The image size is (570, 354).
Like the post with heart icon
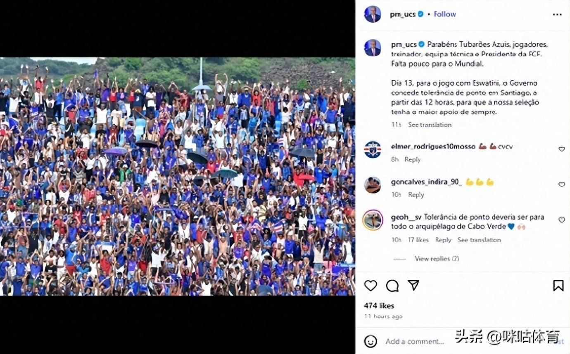point(370,286)
